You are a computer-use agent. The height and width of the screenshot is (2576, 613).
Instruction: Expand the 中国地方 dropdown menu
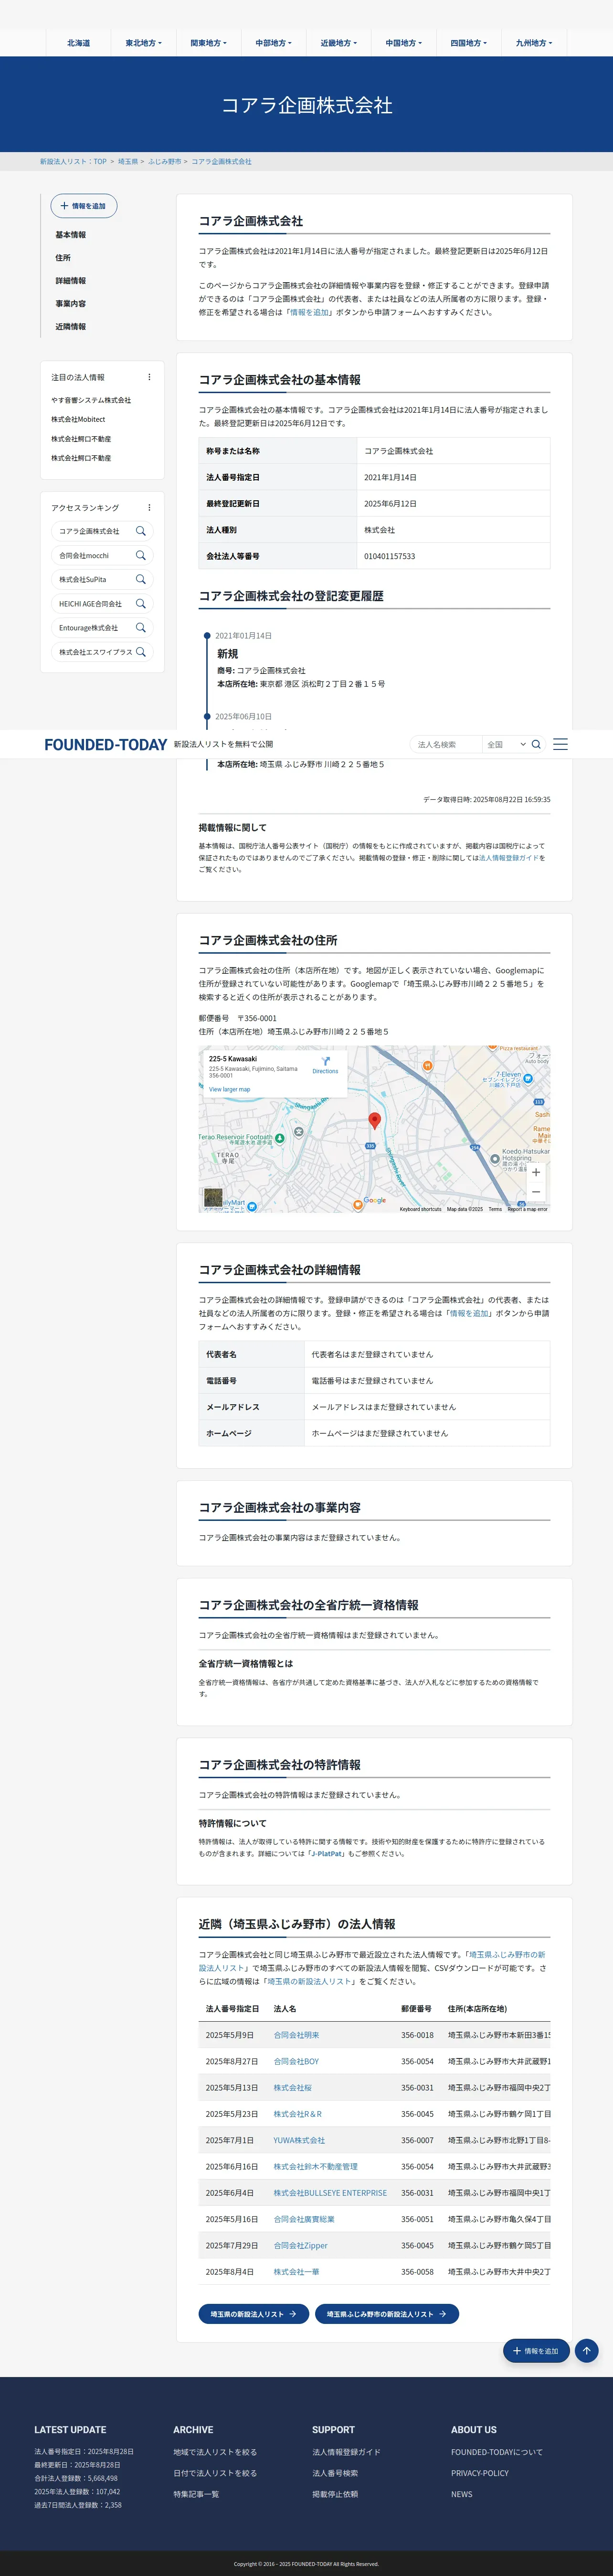tap(403, 43)
